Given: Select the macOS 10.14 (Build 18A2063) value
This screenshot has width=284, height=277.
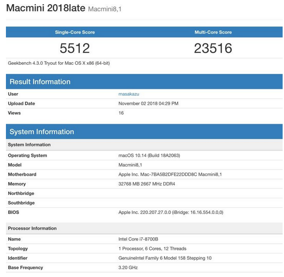Looking at the screenshot, I should [149, 155].
